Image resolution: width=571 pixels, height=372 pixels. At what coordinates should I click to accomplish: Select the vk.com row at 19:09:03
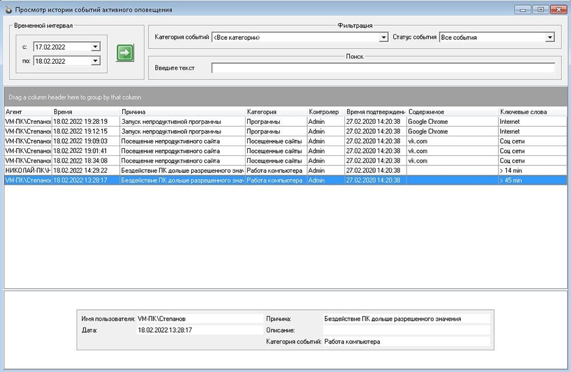click(x=285, y=141)
